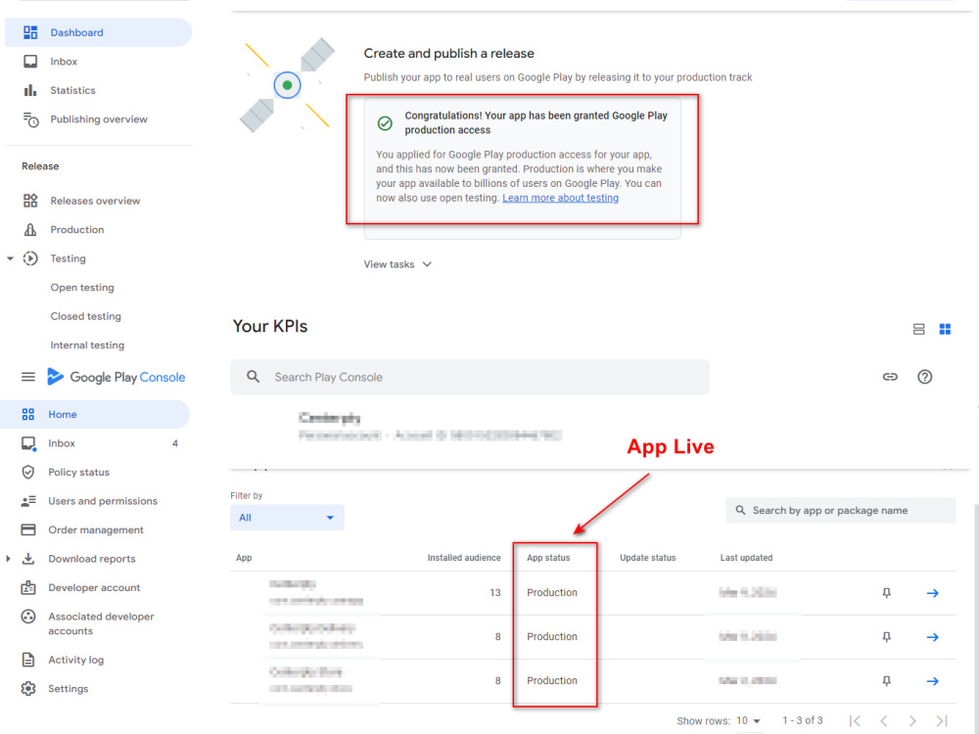This screenshot has width=979, height=734.
Task: Click the Statistics bar chart icon
Action: (30, 90)
